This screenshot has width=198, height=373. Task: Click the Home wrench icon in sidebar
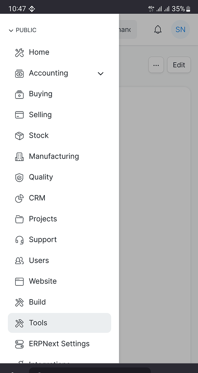pos(19,52)
